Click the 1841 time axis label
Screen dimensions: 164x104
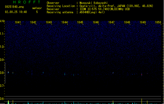18,22
